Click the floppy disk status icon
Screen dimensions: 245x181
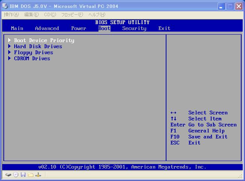(x=23, y=175)
